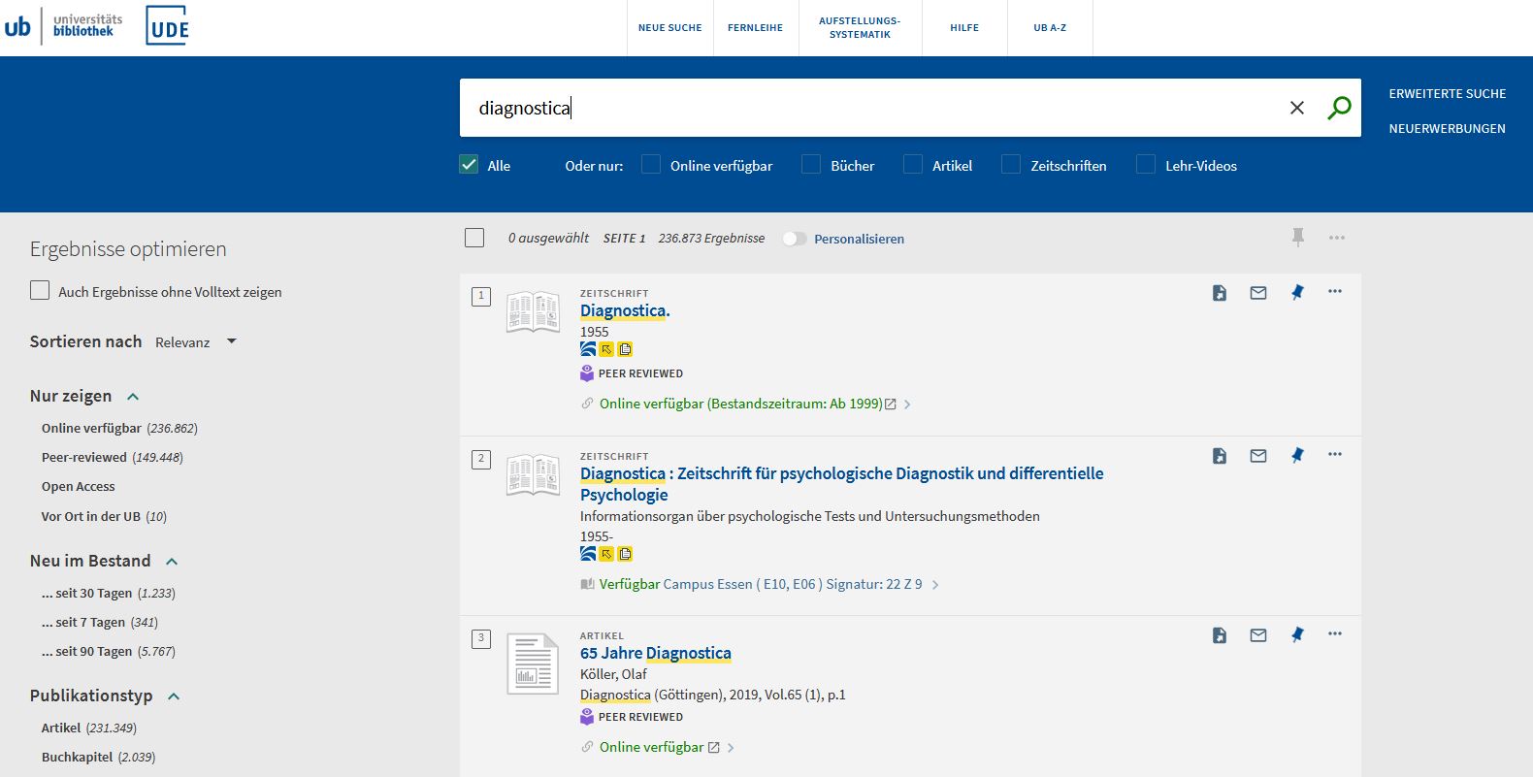Click the green search magnifier icon
Viewport: 1533px width, 777px height.
pyautogui.click(x=1339, y=108)
